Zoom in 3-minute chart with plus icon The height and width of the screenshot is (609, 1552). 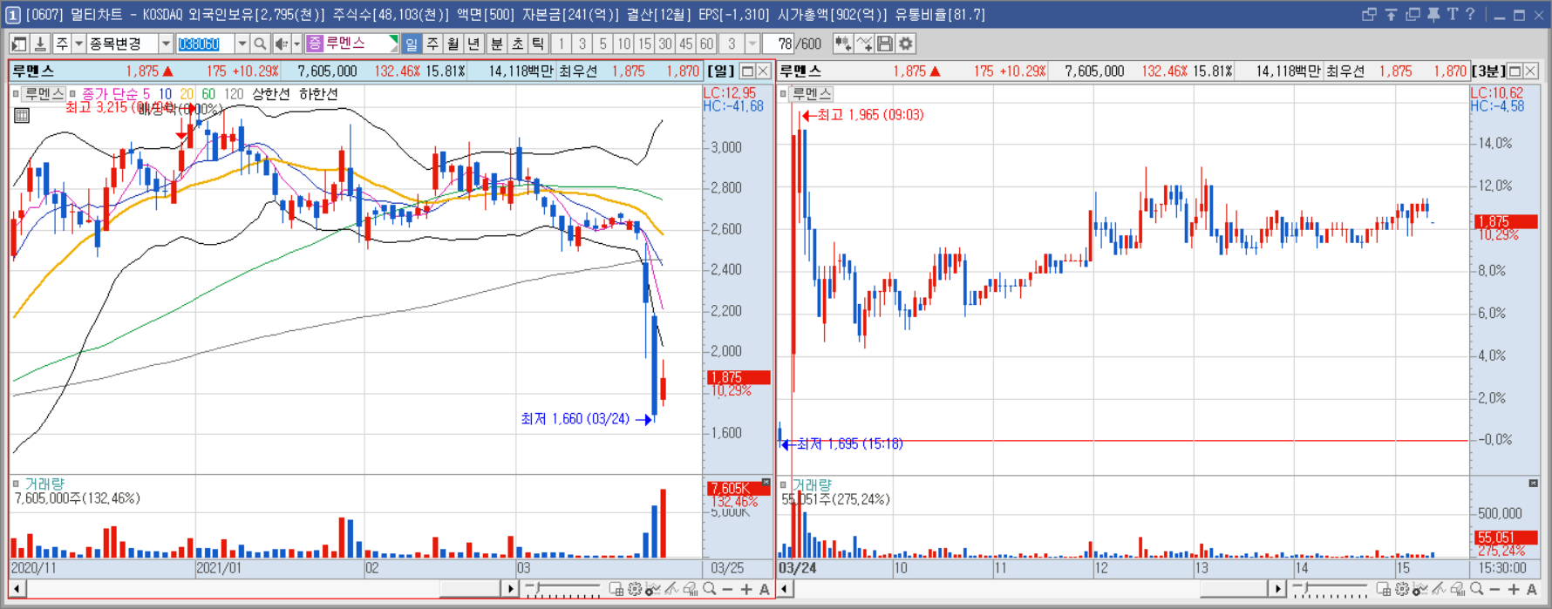click(1514, 590)
